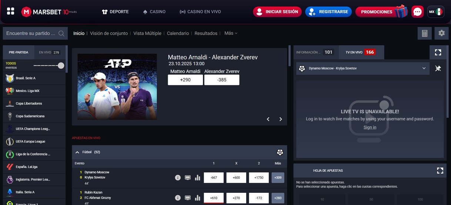
Task: Click the Marsbet logo
Action: [49, 12]
